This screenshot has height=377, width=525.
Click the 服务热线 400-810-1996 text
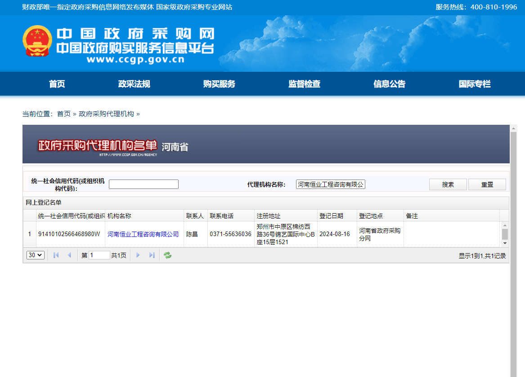click(x=476, y=7)
